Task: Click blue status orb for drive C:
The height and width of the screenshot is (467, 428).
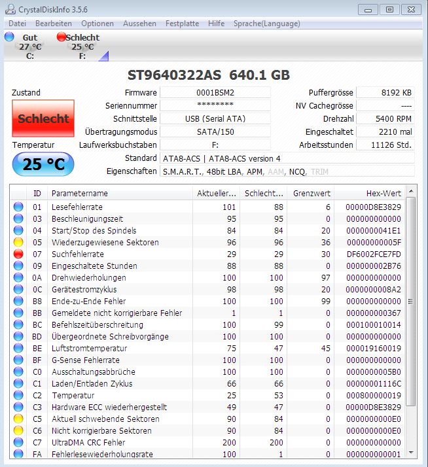Action: [9, 37]
